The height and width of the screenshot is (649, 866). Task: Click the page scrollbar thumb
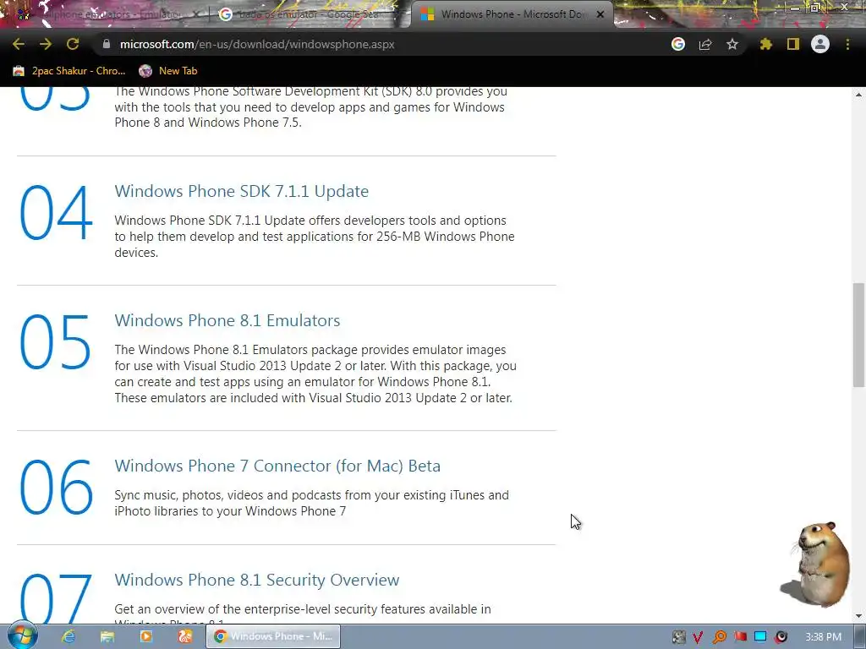coord(858,335)
